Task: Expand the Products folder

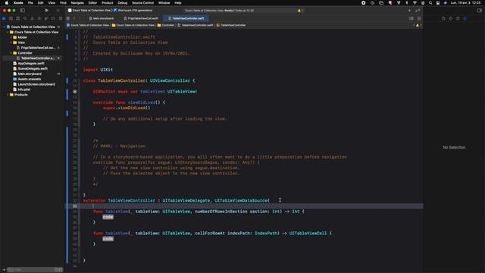Action: tap(8, 95)
